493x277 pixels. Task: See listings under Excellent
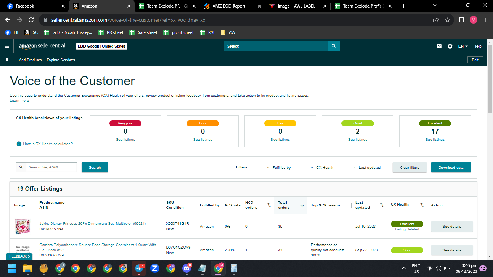coord(435,140)
